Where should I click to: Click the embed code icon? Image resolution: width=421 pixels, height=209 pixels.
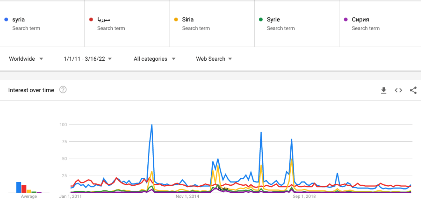coord(398,90)
